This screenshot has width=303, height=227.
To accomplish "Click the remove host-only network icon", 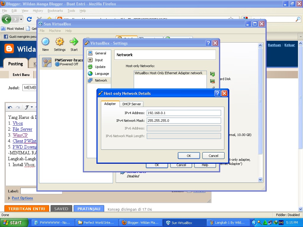I will pos(212,81).
